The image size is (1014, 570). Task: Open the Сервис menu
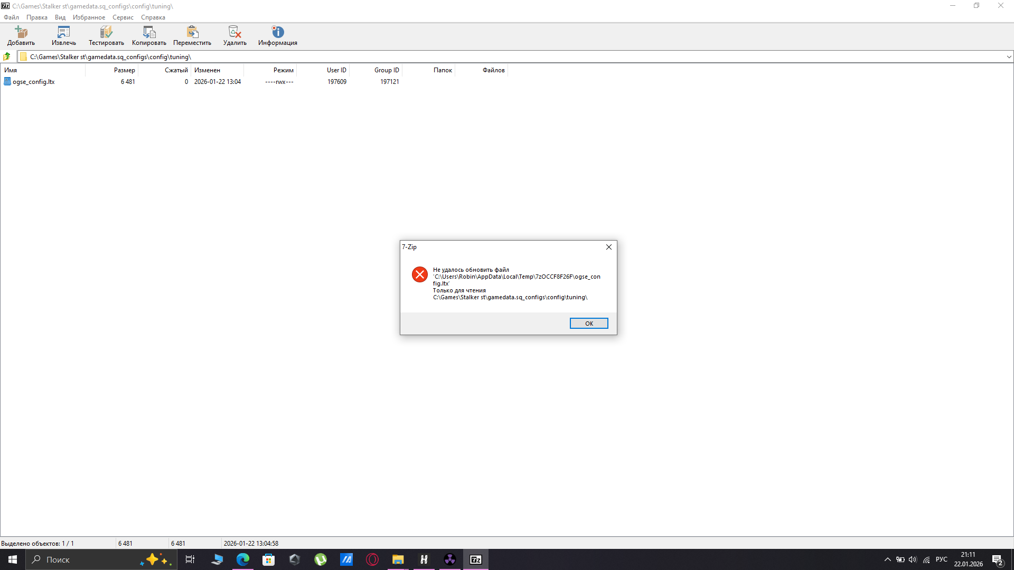[123, 17]
